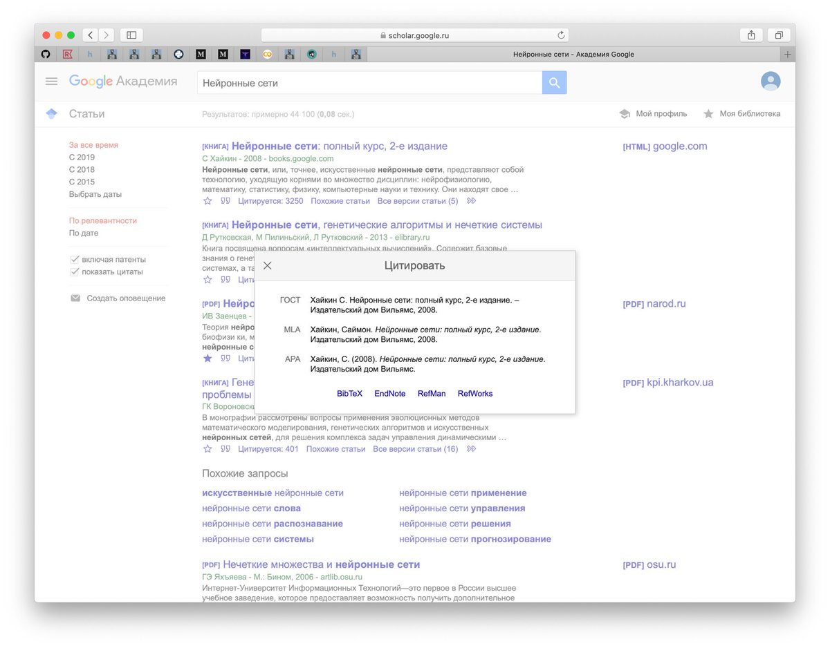Expand more options for Вороновский result
Screen dimensions: 830x648
(x=472, y=449)
